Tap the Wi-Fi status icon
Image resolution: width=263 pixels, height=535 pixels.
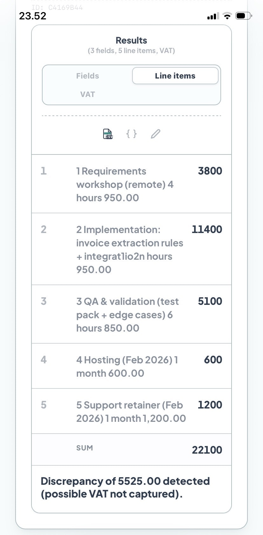(x=227, y=16)
